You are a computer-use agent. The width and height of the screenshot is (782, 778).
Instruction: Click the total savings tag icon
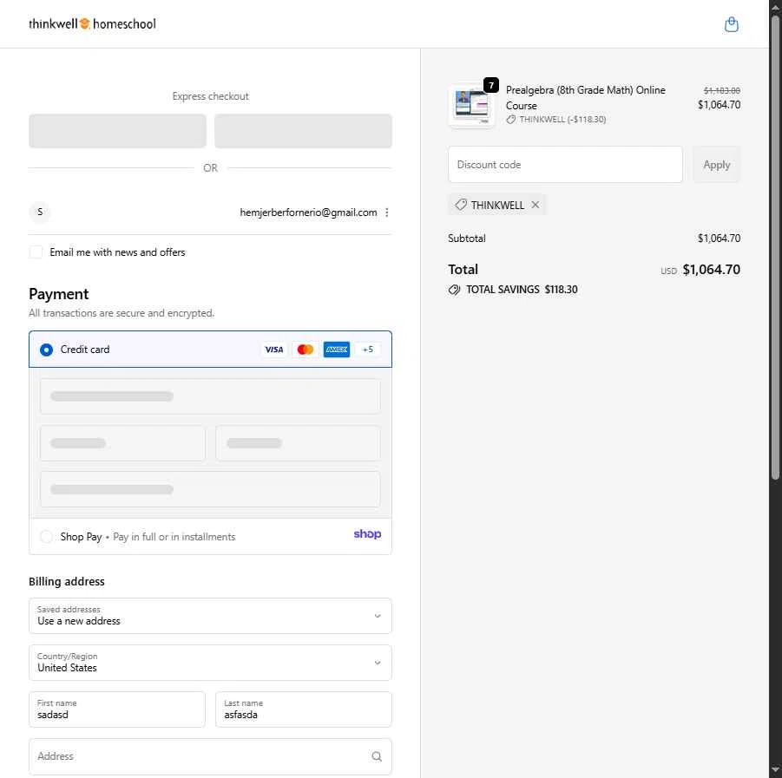point(454,290)
